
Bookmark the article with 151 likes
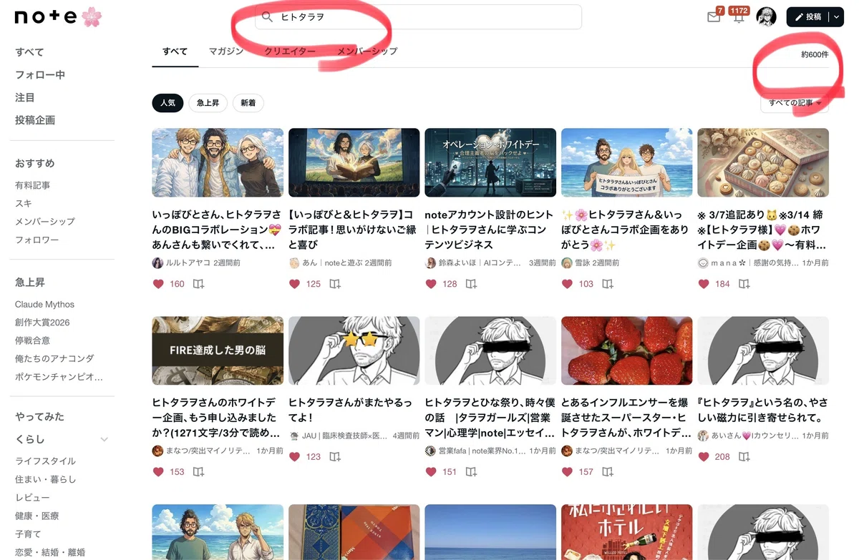[471, 472]
